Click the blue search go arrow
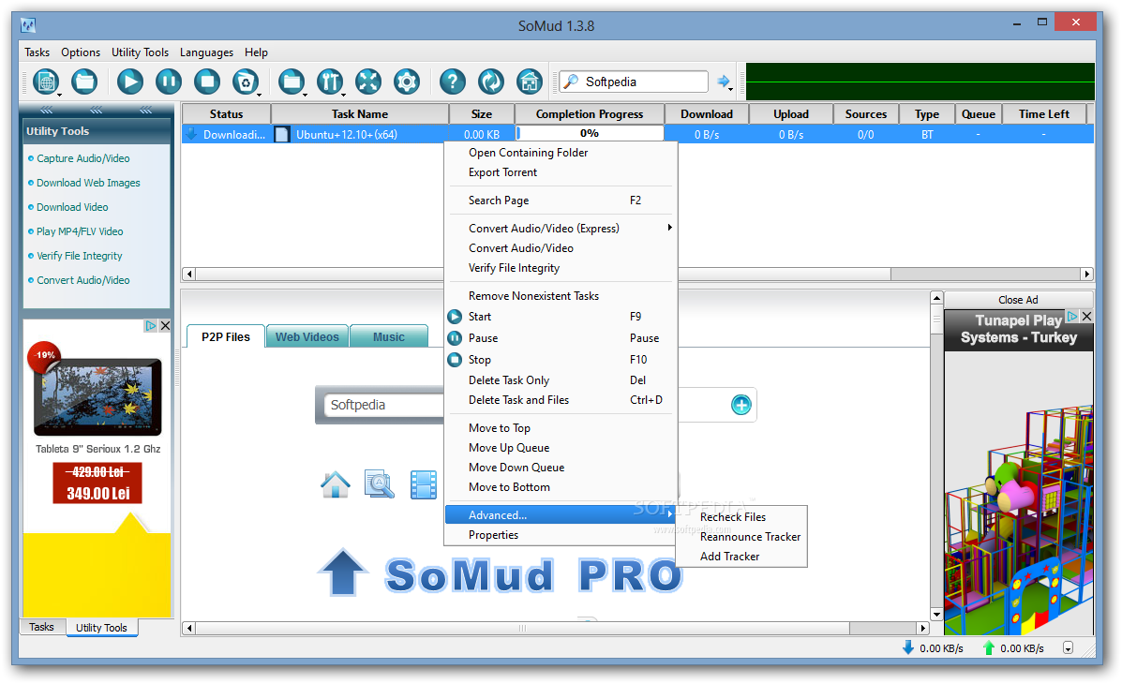 pos(723,82)
